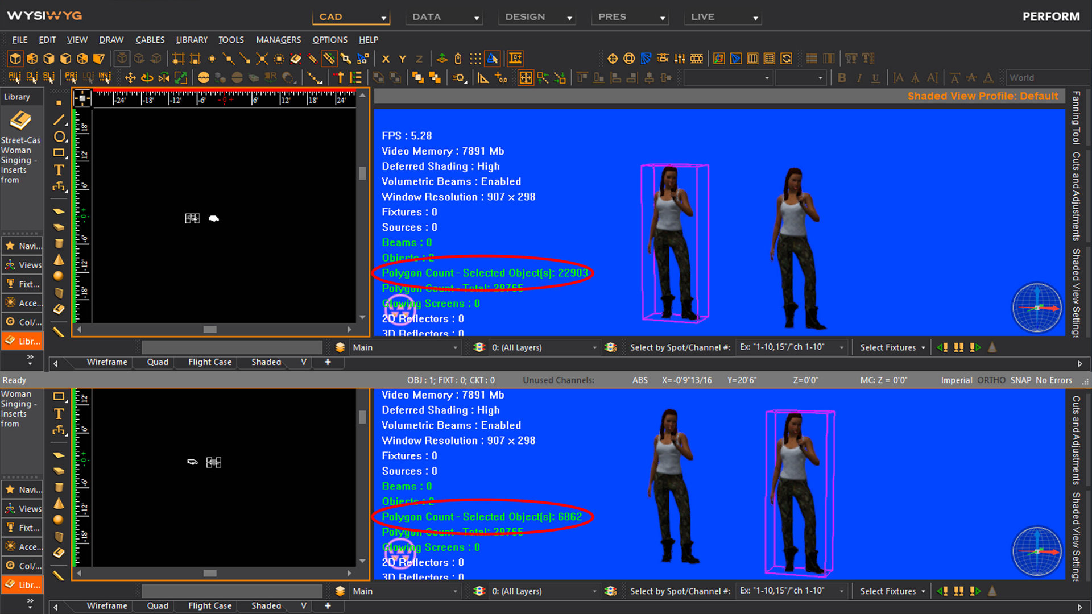Toggle SNAP mode in status bar
Screen dimensions: 1092x614
pyautogui.click(x=1021, y=380)
